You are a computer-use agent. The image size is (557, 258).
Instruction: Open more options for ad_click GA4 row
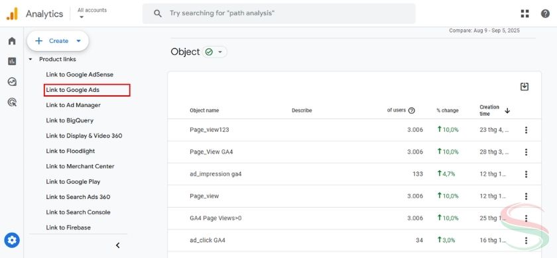(526, 240)
